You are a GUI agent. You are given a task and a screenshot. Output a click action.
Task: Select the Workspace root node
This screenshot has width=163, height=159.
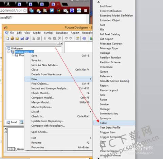(17, 48)
